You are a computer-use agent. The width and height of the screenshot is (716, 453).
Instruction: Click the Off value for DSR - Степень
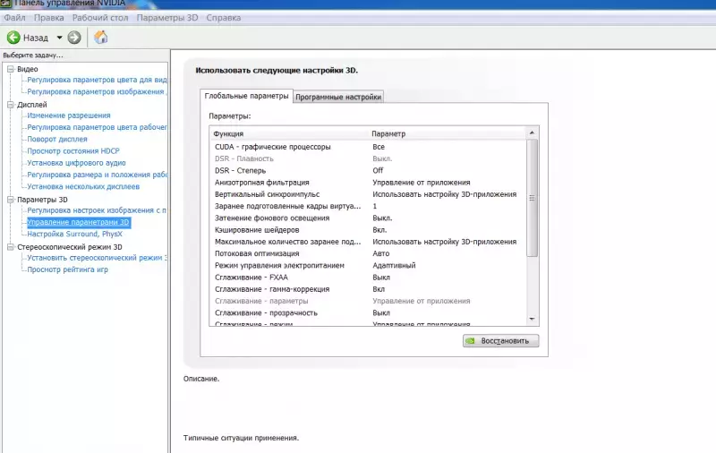[x=378, y=171]
